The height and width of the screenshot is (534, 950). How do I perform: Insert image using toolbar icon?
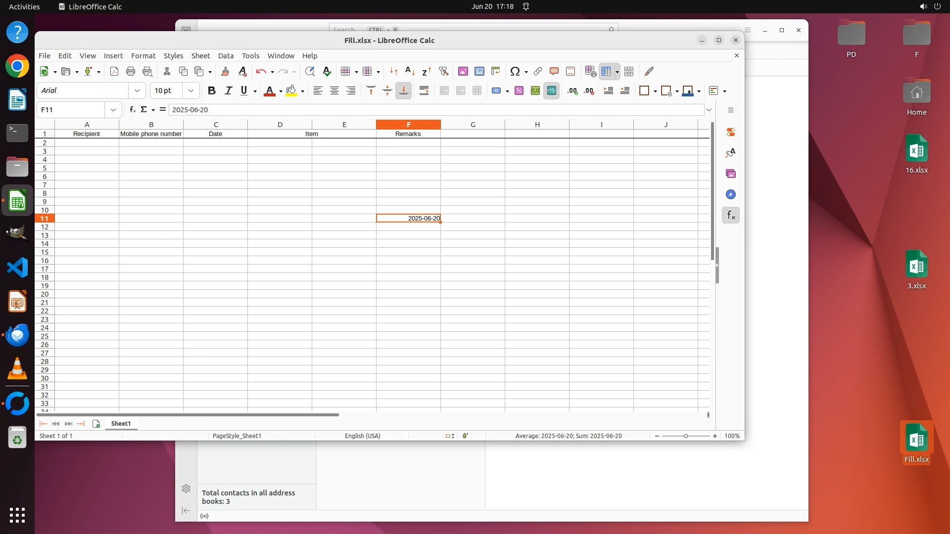(x=463, y=72)
